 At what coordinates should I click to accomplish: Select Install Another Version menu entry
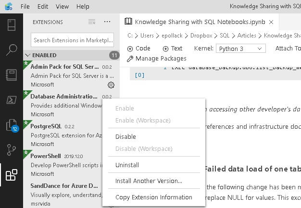click(x=149, y=181)
